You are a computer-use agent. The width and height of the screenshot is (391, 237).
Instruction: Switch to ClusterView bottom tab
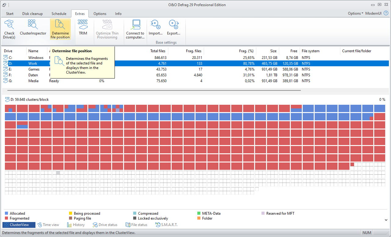point(19,225)
